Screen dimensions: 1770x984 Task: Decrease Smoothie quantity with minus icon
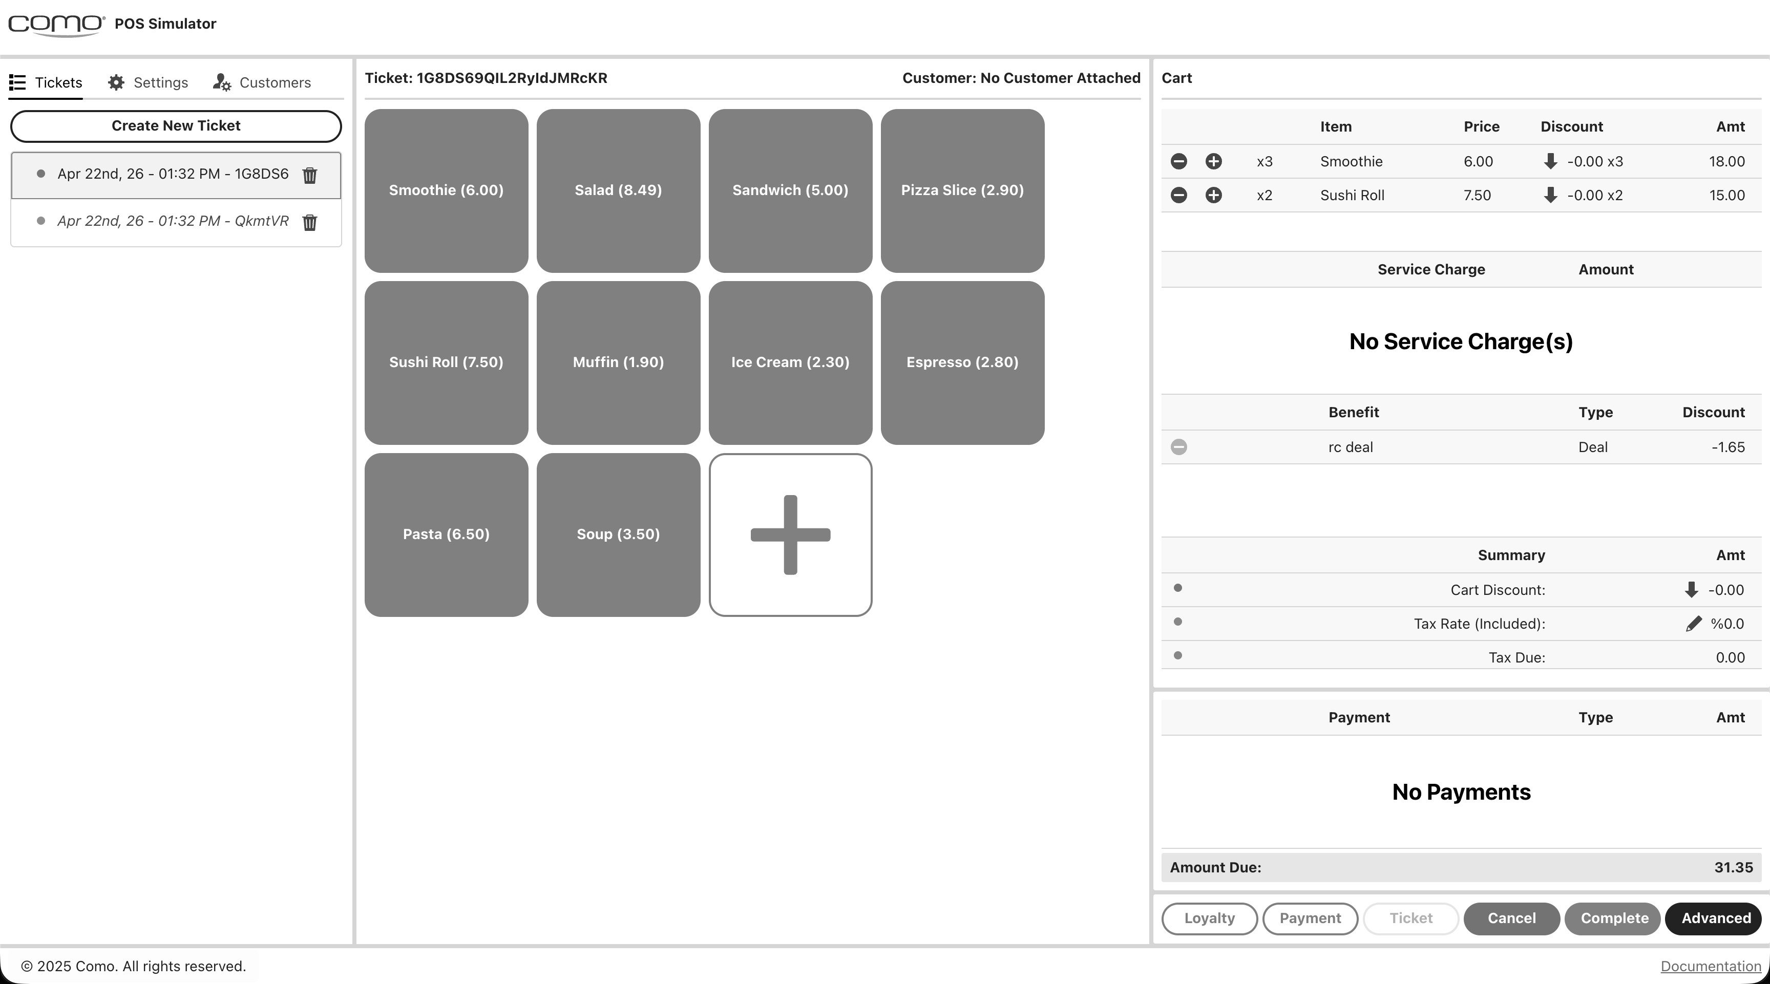1178,161
